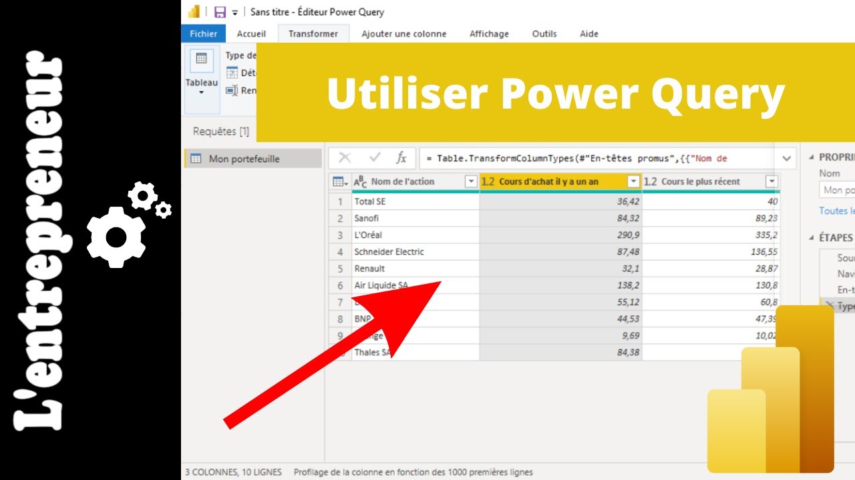The height and width of the screenshot is (480, 855).
Task: Click the table icon beside Mon portefeuille
Action: [196, 159]
